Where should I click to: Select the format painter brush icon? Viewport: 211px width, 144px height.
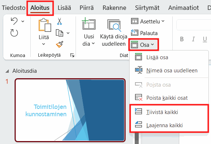coord(60,44)
